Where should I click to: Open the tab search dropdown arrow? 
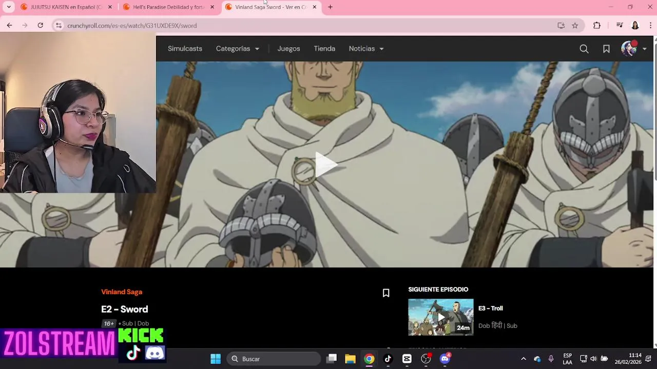click(x=9, y=7)
